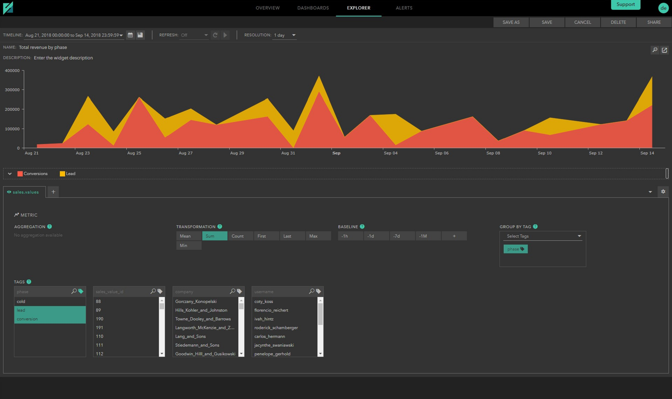Click the tag icon in username box
Screen dimensions: 672x399
tap(318, 291)
